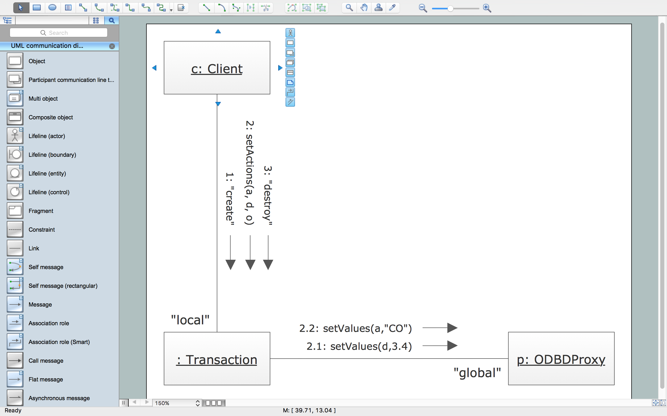
Task: Select the arrow pointer tool
Action: click(x=21, y=8)
